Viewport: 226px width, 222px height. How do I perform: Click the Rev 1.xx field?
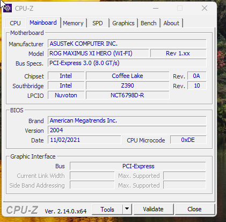(178, 53)
